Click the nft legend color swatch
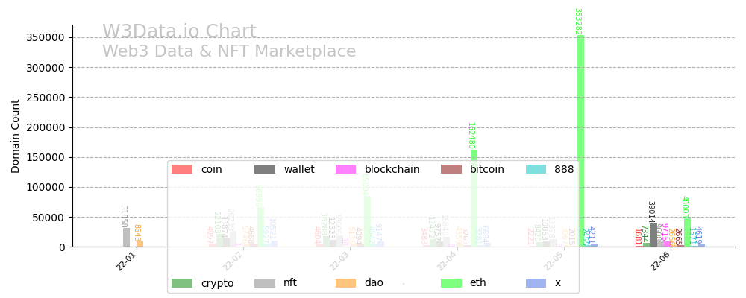The width and height of the screenshot is (746, 298). tap(265, 283)
